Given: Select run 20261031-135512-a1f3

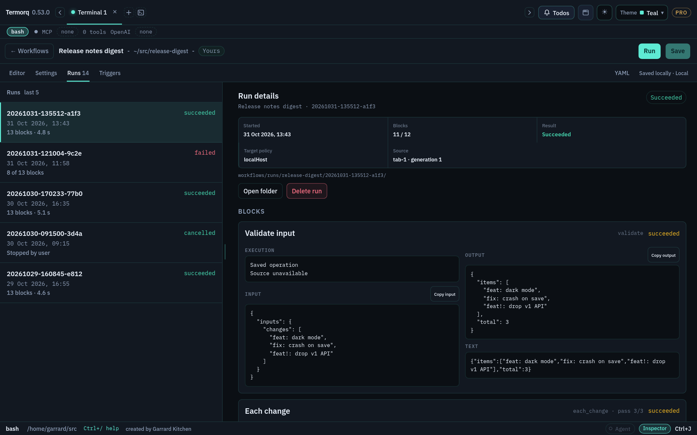Looking at the screenshot, I should coord(111,122).
